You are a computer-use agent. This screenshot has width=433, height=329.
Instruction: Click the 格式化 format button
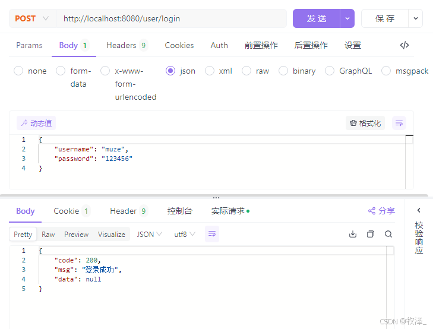tap(365, 123)
